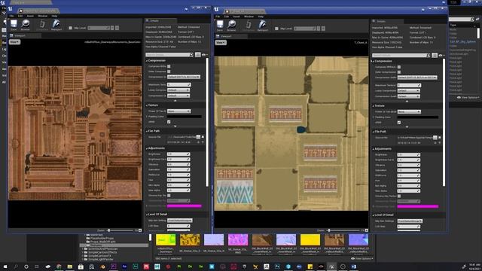Collapse Level Of Detail section, T_Chest_A Details
This screenshot has height=271, width=482.
point(374,215)
